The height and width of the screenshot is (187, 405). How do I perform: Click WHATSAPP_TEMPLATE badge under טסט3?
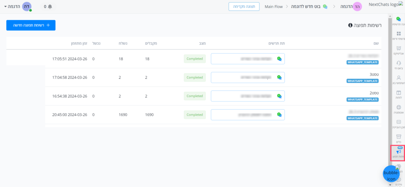tap(362, 81)
